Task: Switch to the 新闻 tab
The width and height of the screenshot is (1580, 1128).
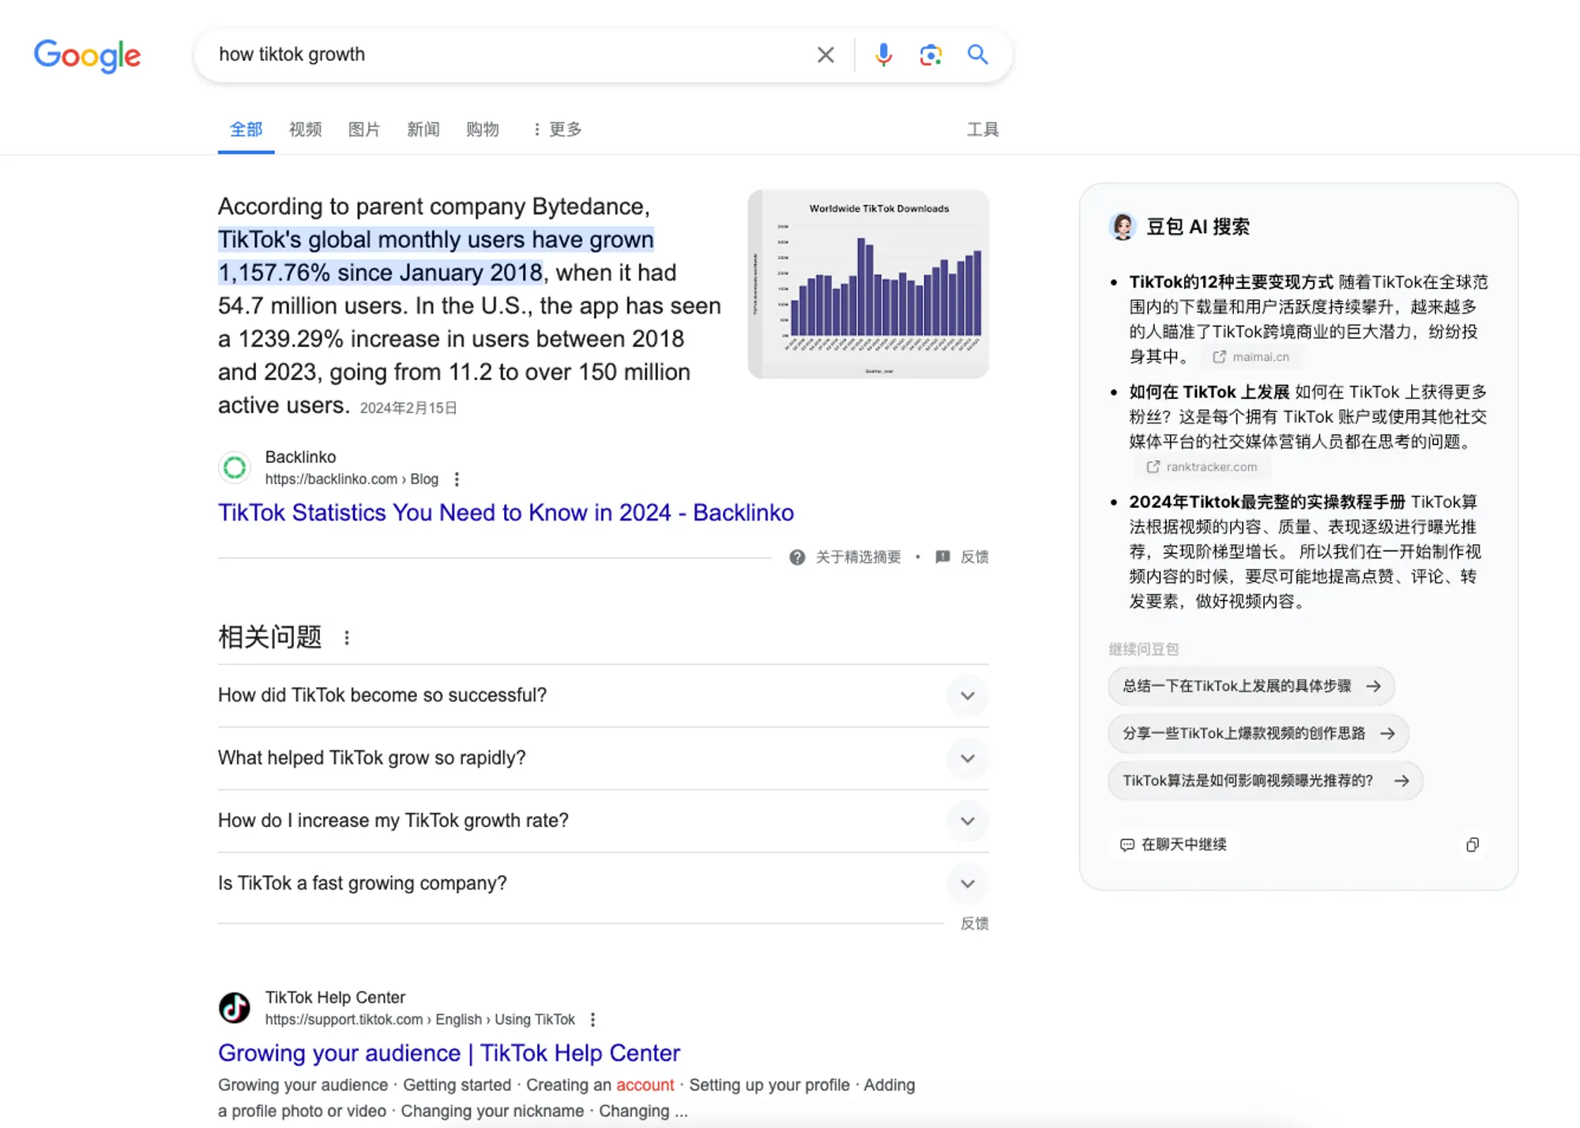Action: (423, 130)
